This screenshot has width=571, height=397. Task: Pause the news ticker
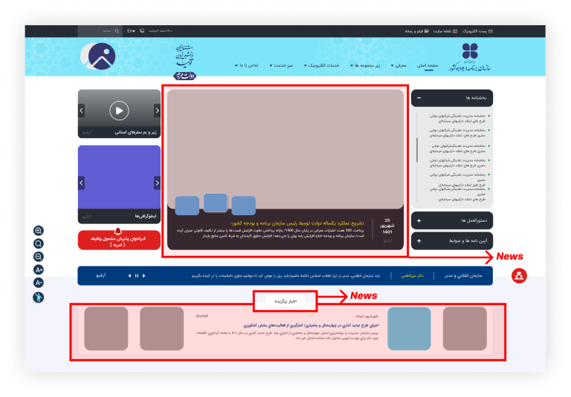(136, 275)
